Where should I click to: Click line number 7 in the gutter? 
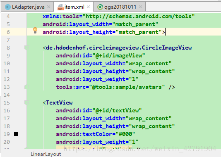point(8,40)
